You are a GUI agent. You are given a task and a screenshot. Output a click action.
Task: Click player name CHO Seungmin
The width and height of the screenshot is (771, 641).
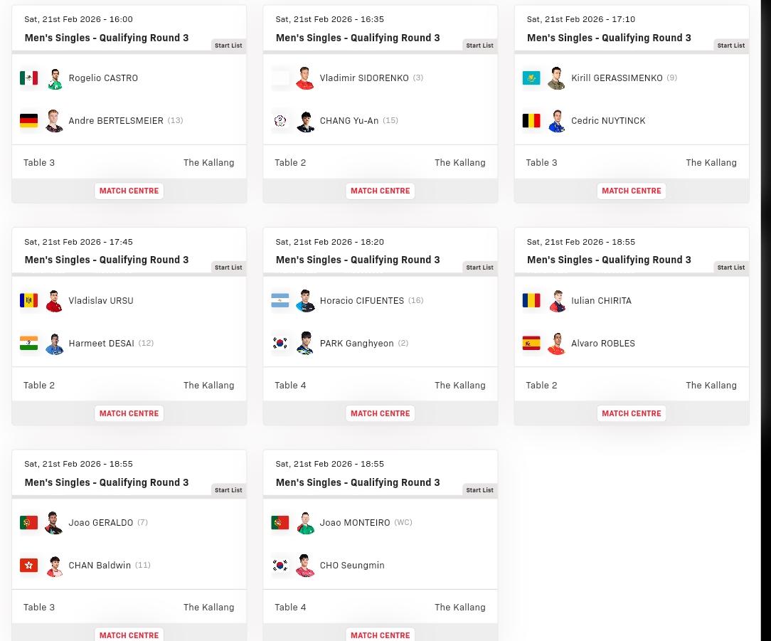coord(351,565)
